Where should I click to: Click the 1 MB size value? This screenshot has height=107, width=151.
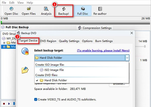point(143,60)
